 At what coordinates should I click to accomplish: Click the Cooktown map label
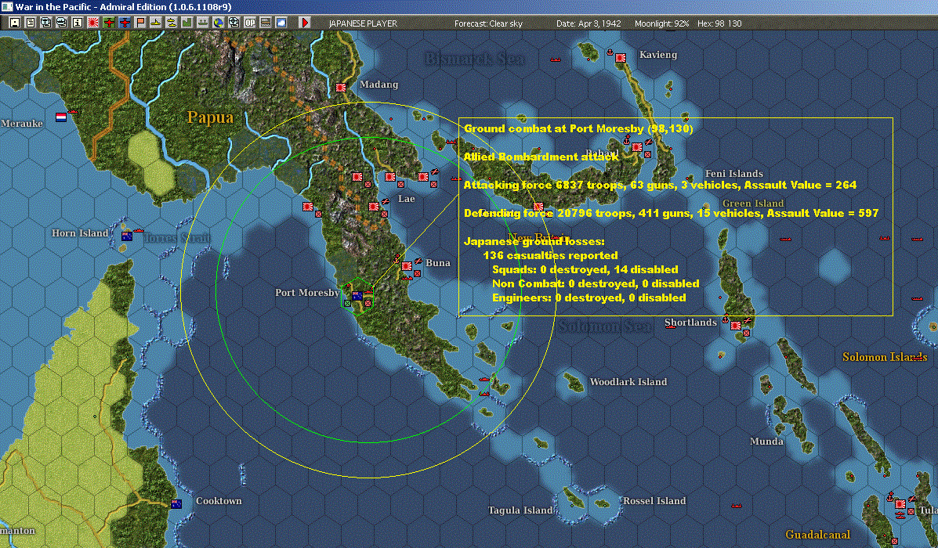click(219, 501)
